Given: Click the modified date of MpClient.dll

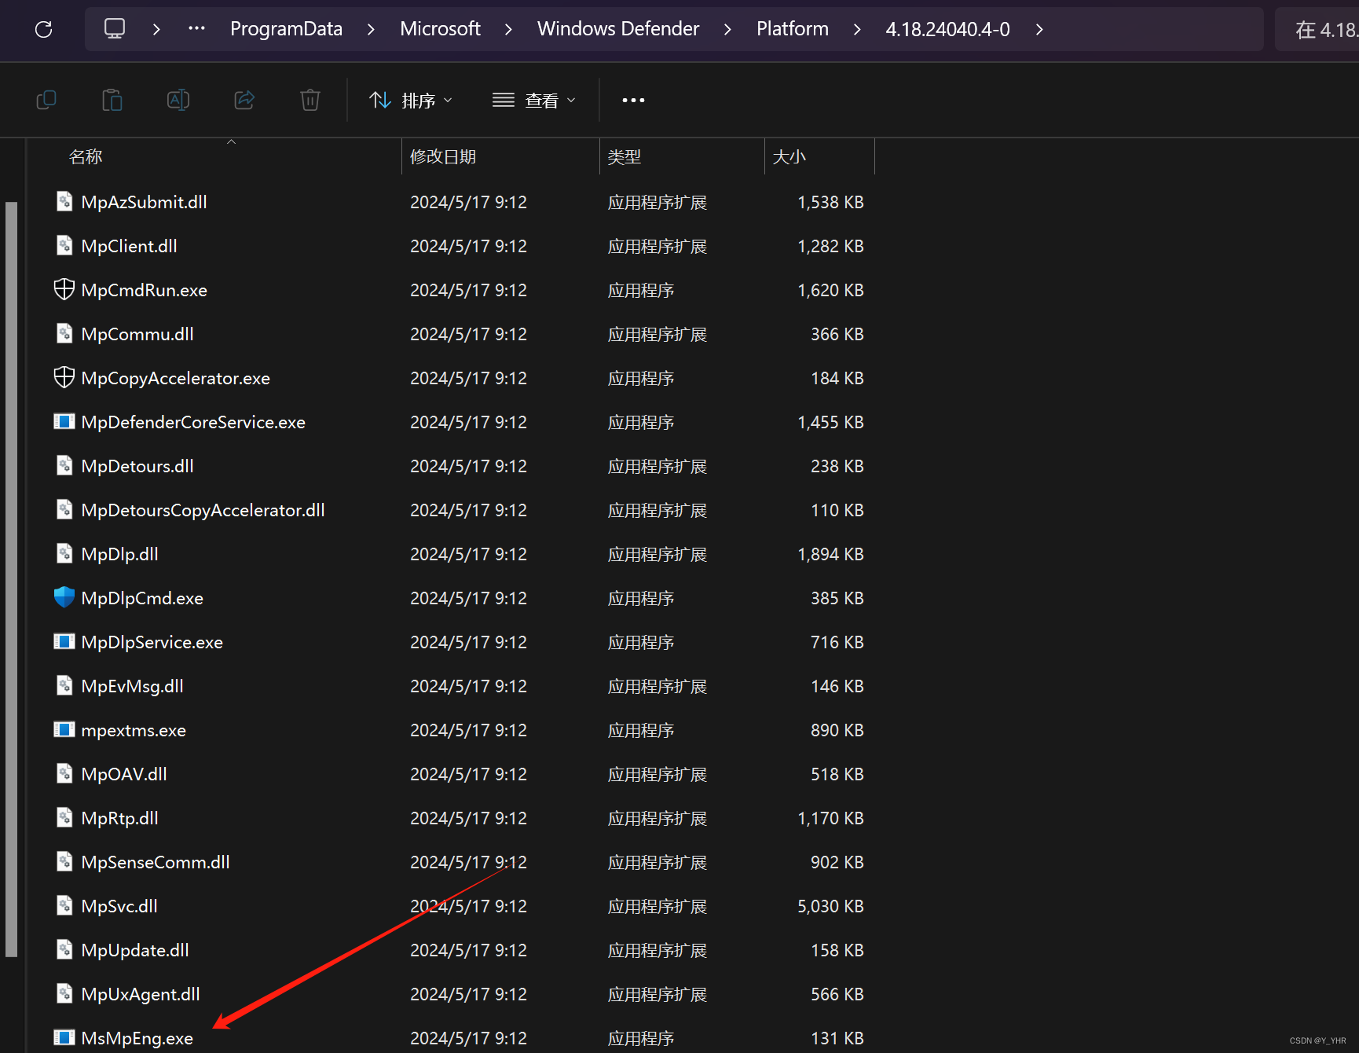Looking at the screenshot, I should (468, 246).
